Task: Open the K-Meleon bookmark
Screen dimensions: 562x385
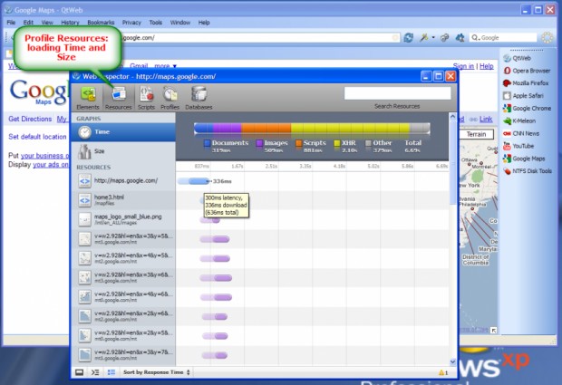Action: pos(519,120)
